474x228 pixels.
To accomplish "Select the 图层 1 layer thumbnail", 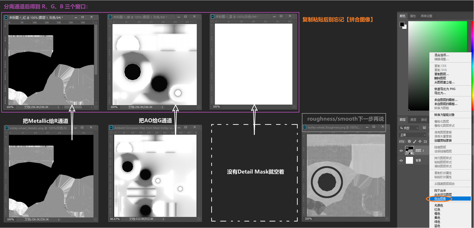I will tap(409, 150).
